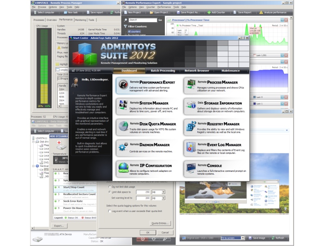Launch Remote IP Configuration globe icon
This screenshot has width=328, height=246.
click(123, 168)
